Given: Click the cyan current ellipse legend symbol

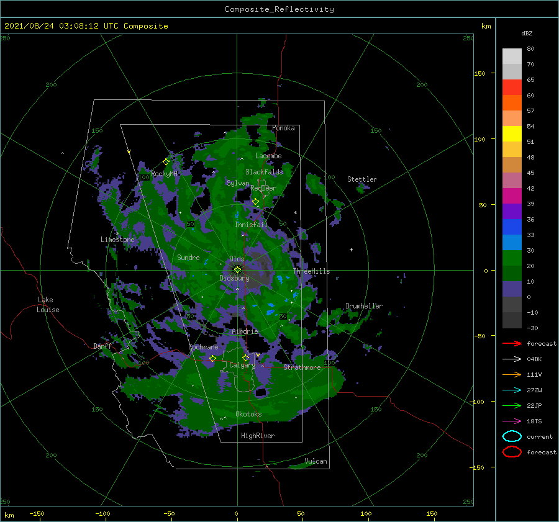Looking at the screenshot, I should 512,436.
